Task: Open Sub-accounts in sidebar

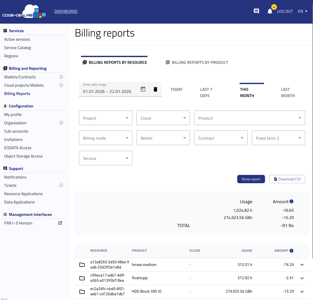Action: (16, 131)
